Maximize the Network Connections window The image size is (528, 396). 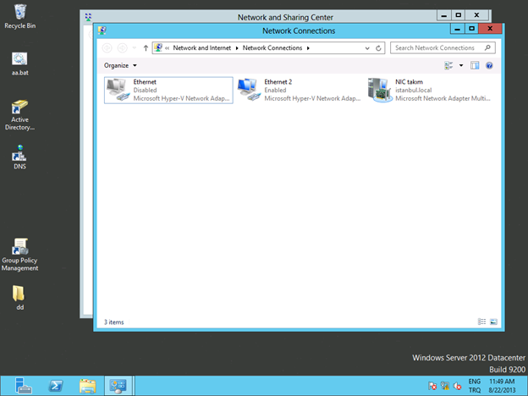(x=472, y=29)
